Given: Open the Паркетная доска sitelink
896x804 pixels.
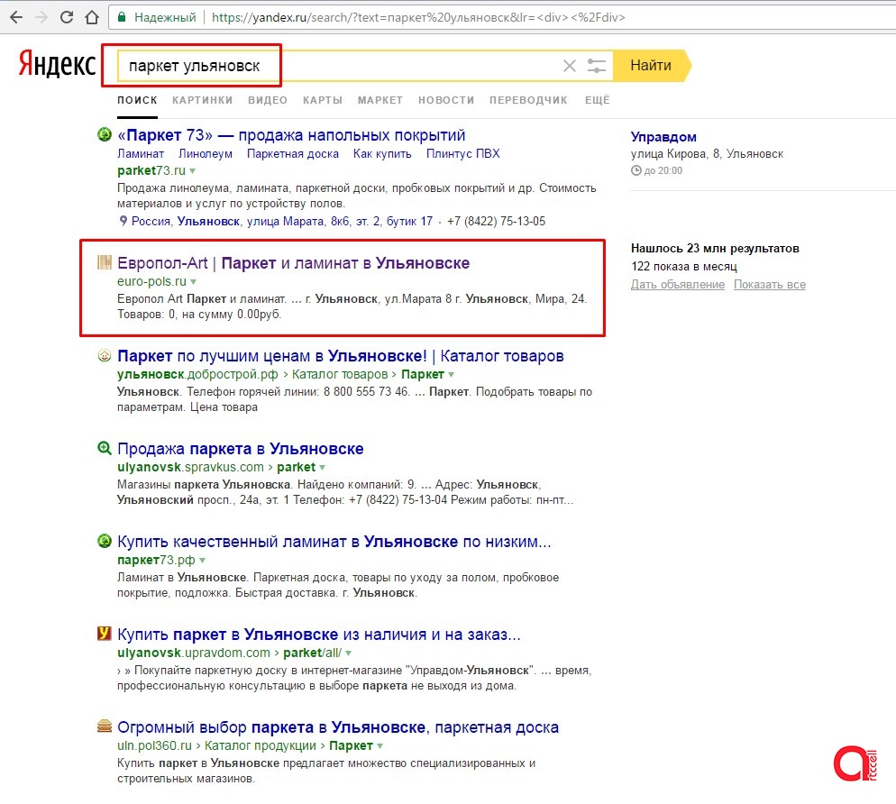Looking at the screenshot, I should pyautogui.click(x=293, y=154).
